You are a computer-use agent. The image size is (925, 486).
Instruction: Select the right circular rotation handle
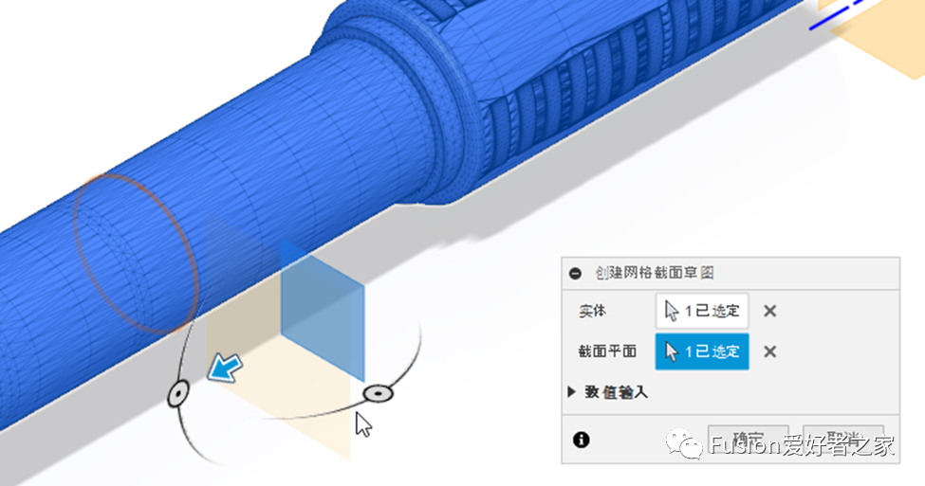[378, 393]
